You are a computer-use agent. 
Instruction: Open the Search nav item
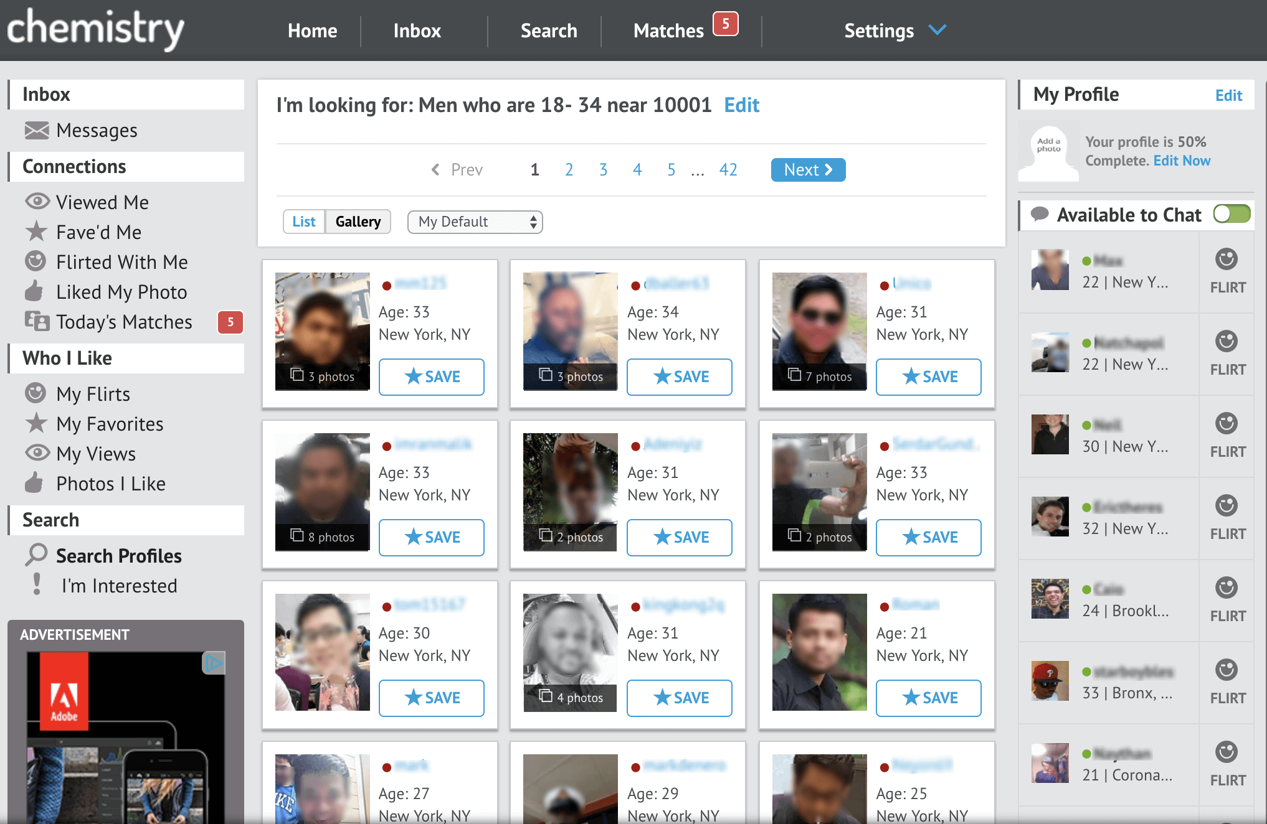point(549,30)
